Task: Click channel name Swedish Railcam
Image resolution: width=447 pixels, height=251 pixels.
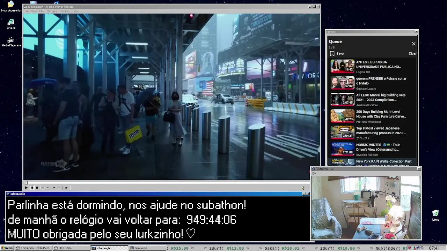Action: pyautogui.click(x=367, y=155)
